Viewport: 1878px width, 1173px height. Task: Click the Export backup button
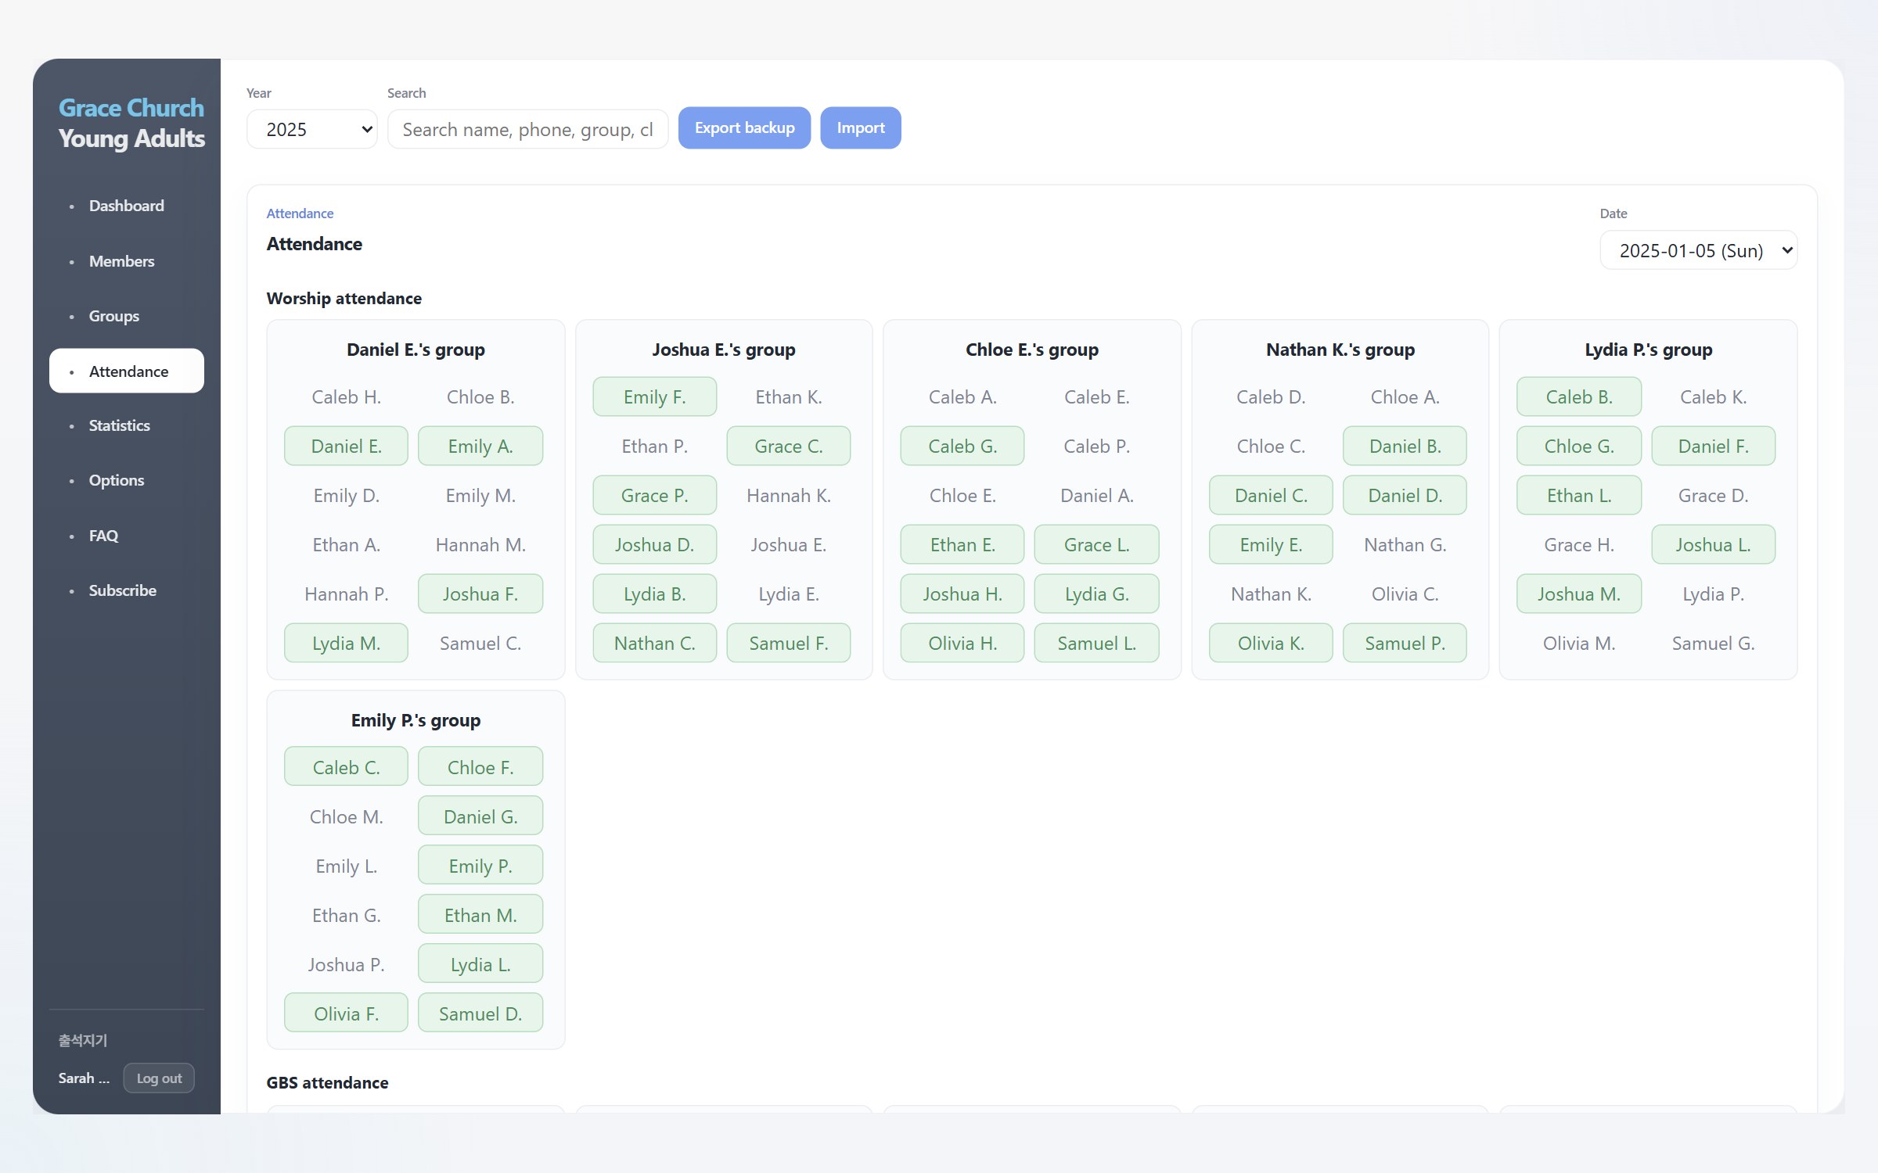click(x=744, y=127)
